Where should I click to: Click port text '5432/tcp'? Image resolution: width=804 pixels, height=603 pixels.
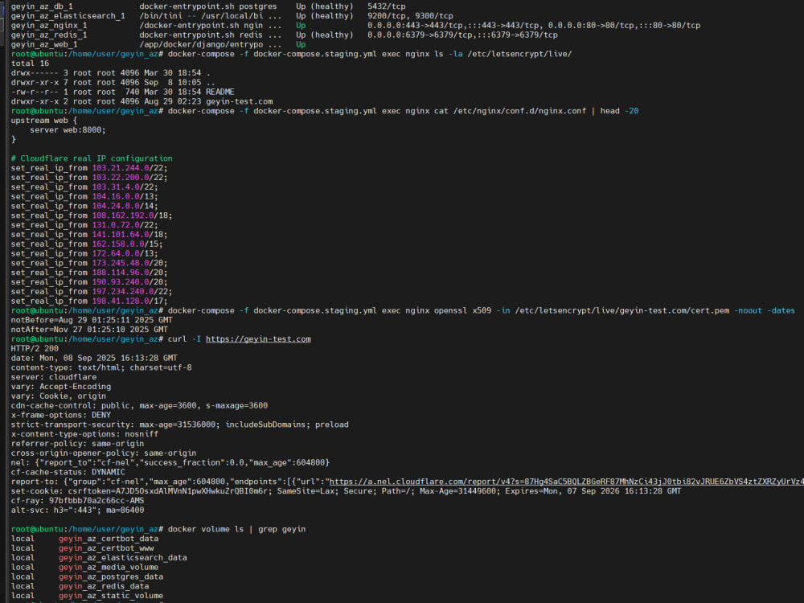click(386, 6)
